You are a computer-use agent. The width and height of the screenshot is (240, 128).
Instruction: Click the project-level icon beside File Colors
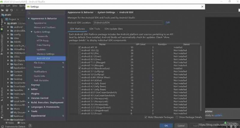(63, 63)
